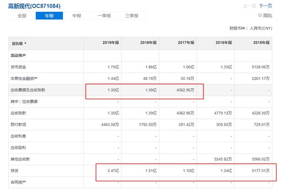
Task: Click the 3245.82万 value
Action: point(223,159)
